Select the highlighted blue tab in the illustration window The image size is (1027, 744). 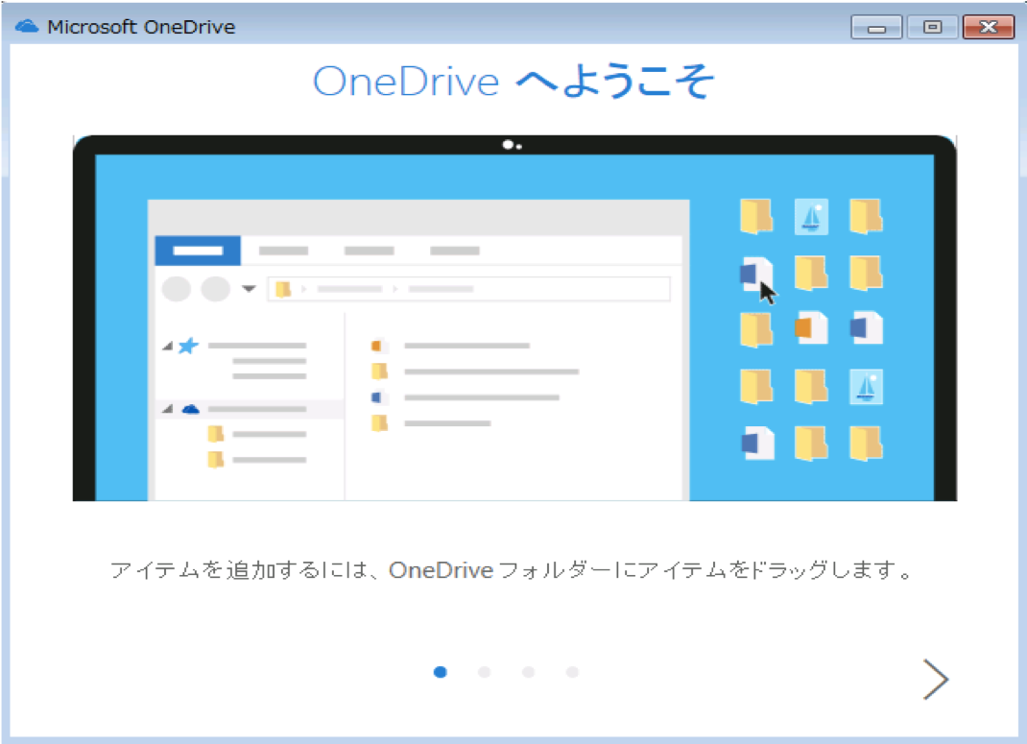tap(198, 250)
